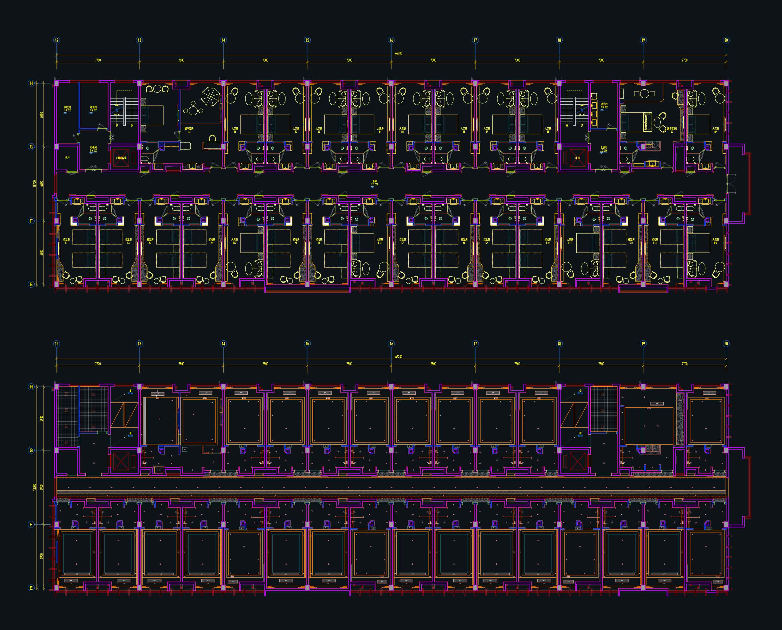Select axis bubble H of the upper plan

click(x=31, y=83)
